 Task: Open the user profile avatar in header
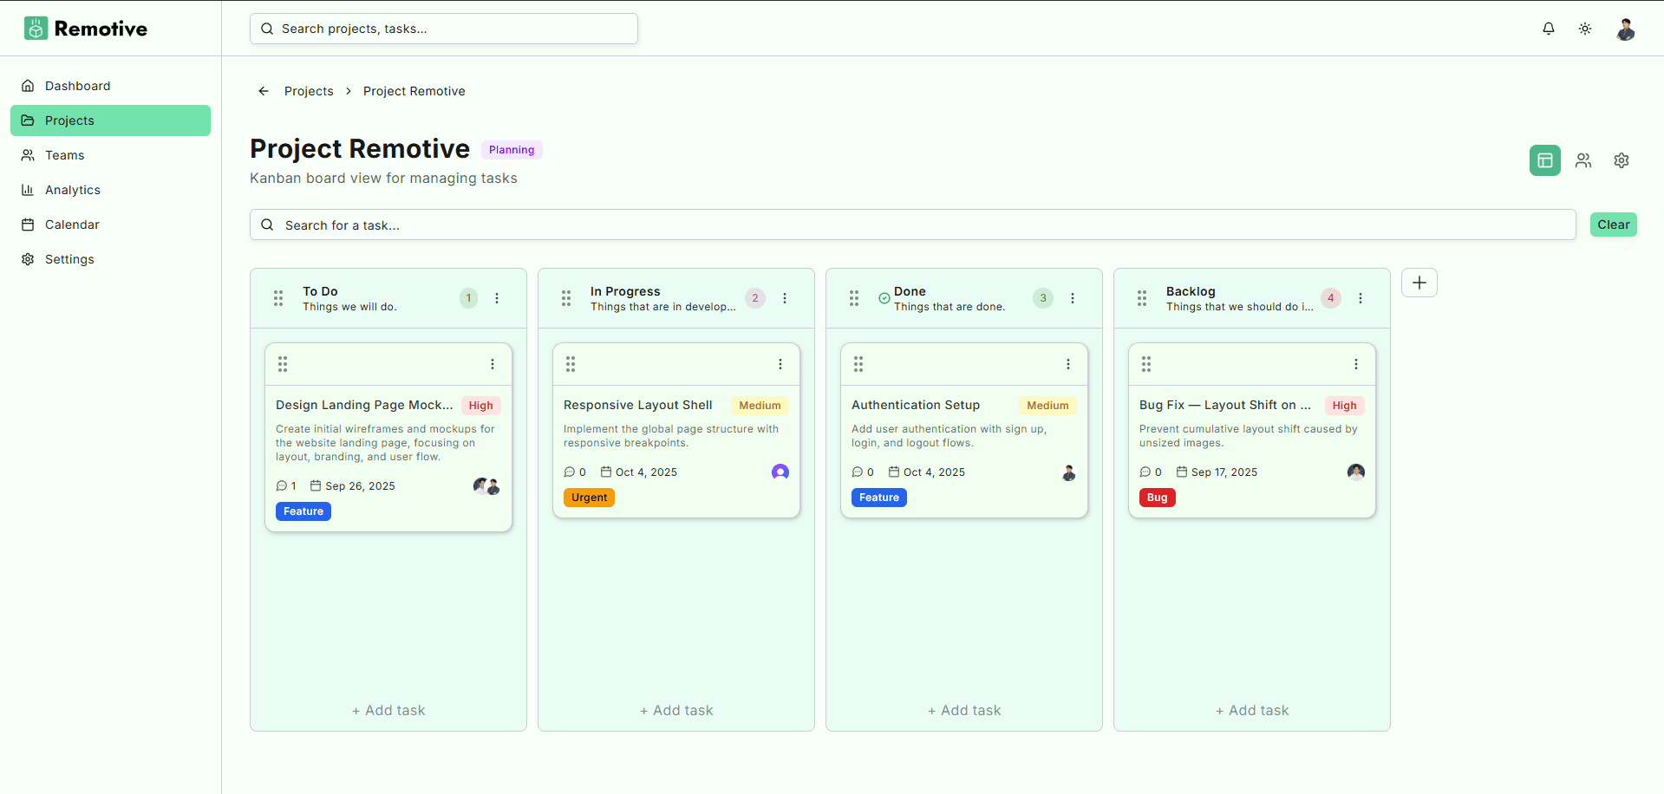pos(1626,29)
